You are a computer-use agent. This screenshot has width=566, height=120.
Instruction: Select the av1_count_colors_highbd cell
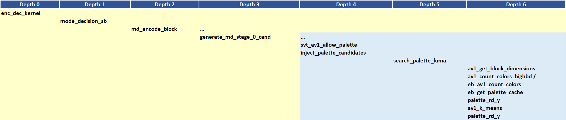point(500,77)
